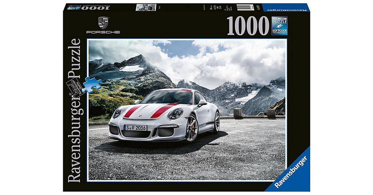373x195 pixels.
Task: Click the small car thumbnail on box top
Action: tap(145, 7)
